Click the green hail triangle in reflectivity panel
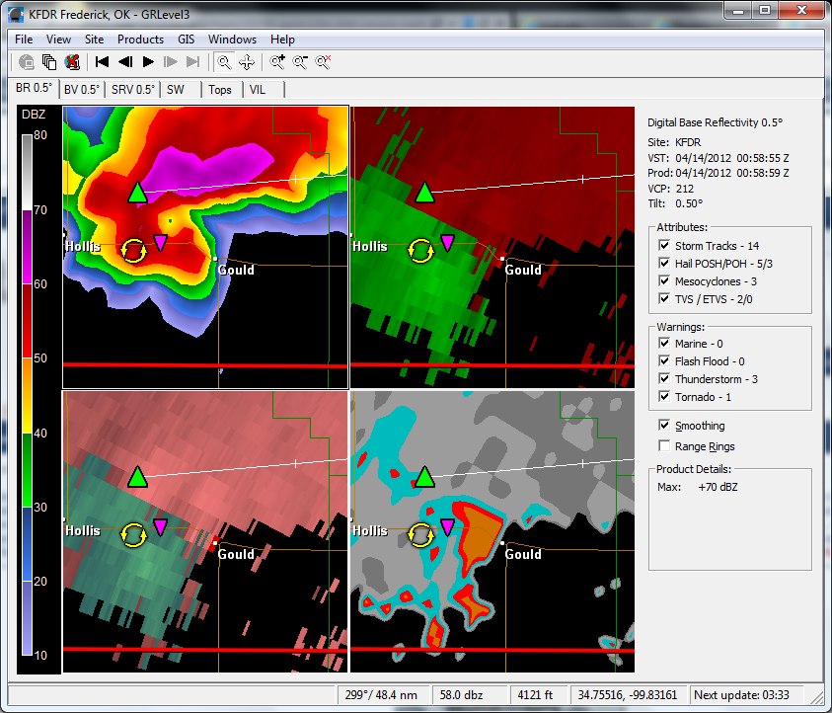The height and width of the screenshot is (713, 832). click(x=138, y=193)
